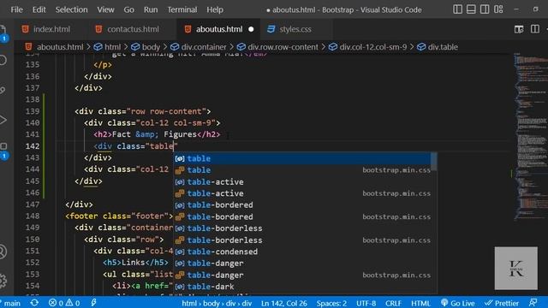Open the Run and Debug activity icon
The width and height of the screenshot is (548, 308).
tap(3, 120)
